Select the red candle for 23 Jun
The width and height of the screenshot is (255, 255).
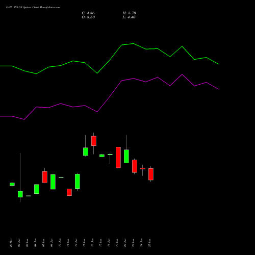(135, 166)
